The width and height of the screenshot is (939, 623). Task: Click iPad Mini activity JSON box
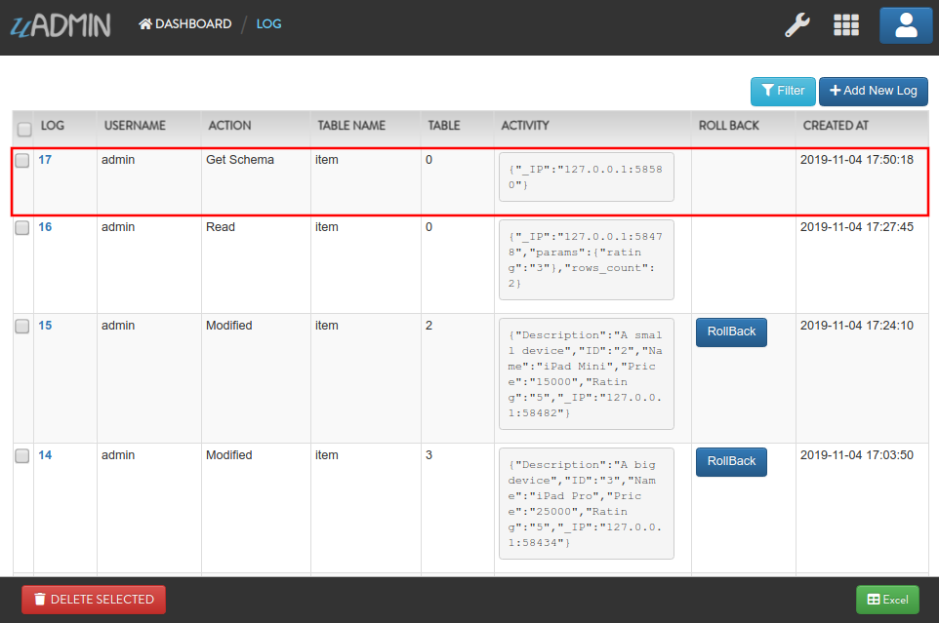tap(587, 373)
